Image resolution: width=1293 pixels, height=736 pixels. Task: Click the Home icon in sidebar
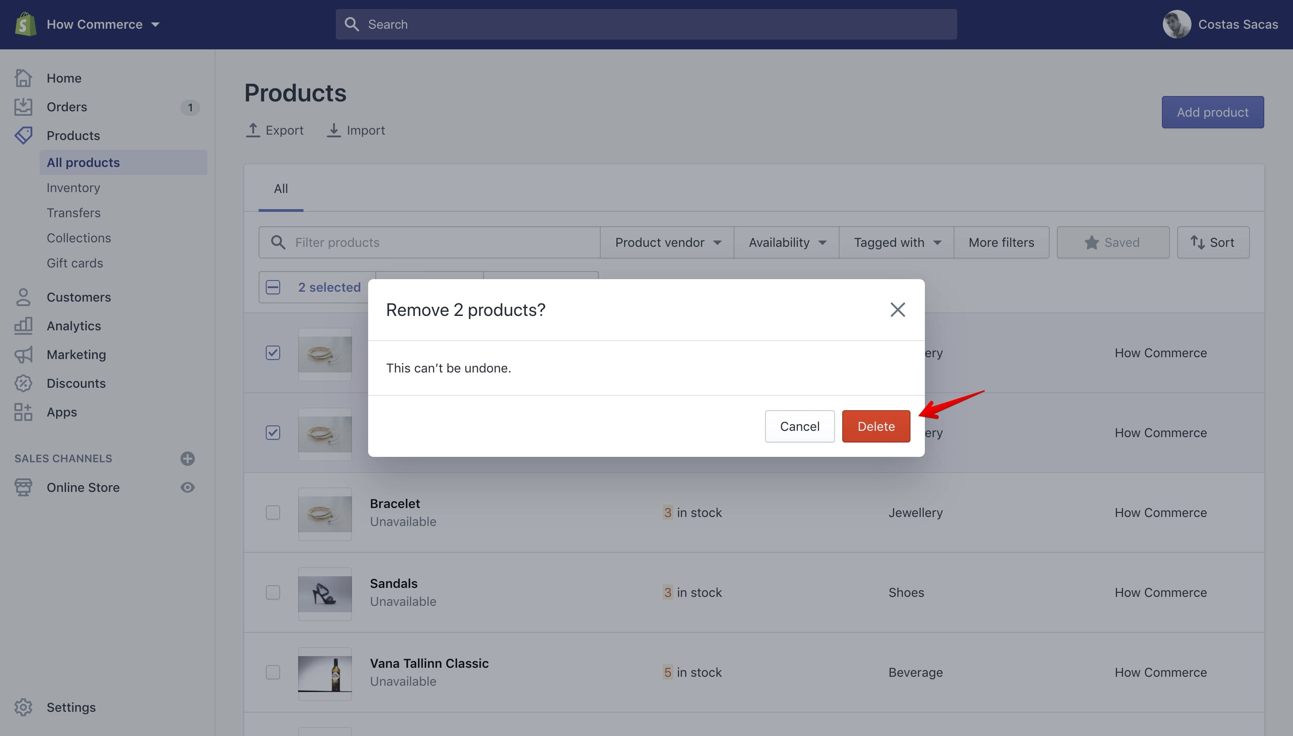click(23, 78)
